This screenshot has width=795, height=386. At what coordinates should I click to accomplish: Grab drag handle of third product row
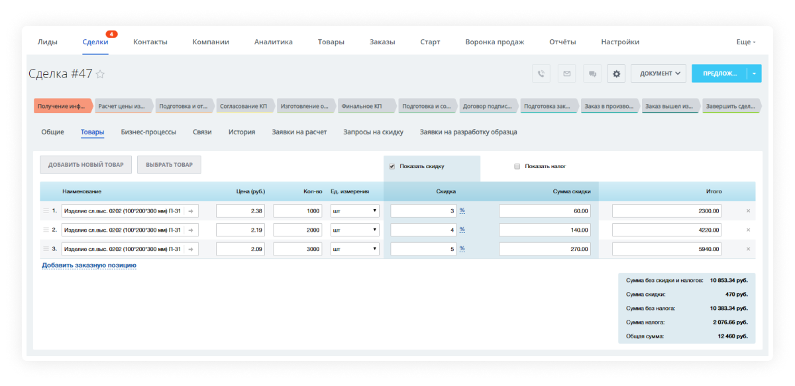(x=46, y=249)
